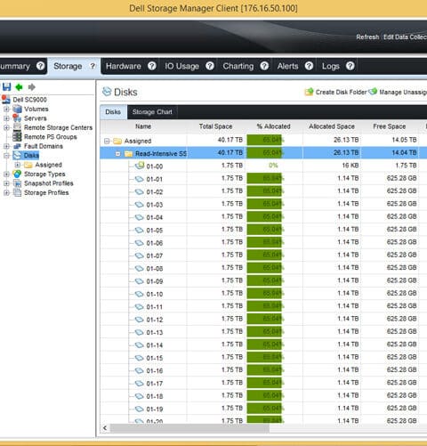Click allocated bar for disk 01-10
This screenshot has height=446, width=427.
[x=264, y=293]
